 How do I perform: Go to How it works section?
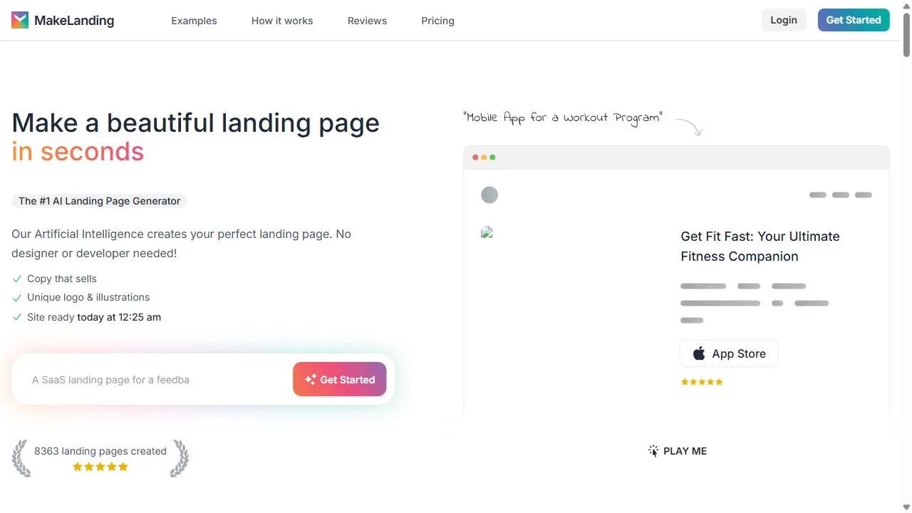pos(282,21)
